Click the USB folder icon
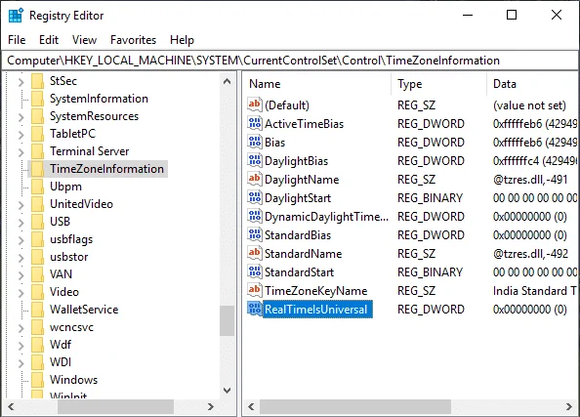580x417 pixels. coord(37,222)
